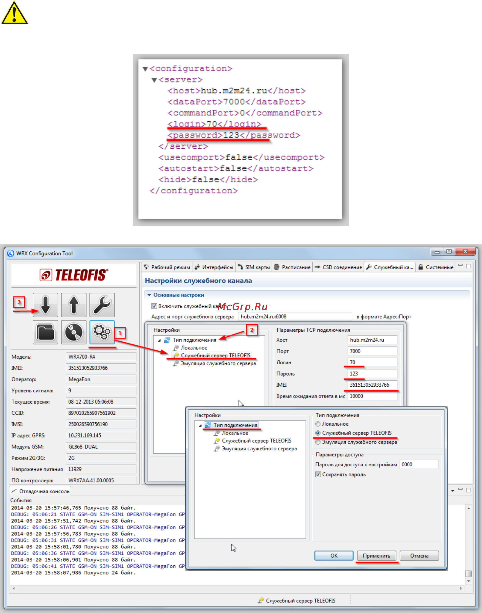
Task: Click status bar Служебный сервер TELEOFIS icon
Action: [261, 600]
